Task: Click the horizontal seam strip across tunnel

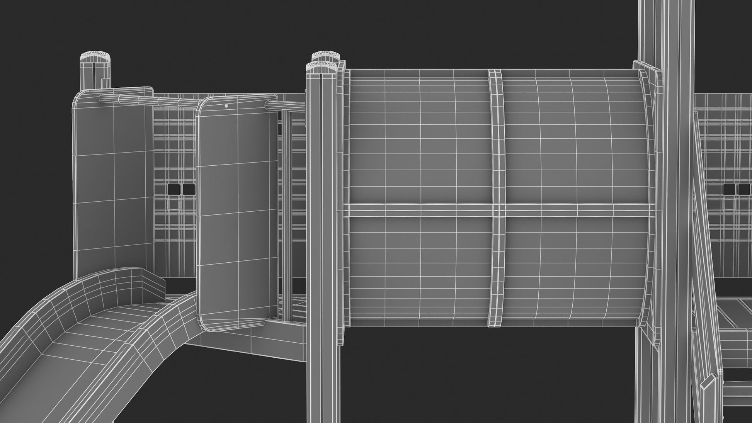Action: (498, 211)
